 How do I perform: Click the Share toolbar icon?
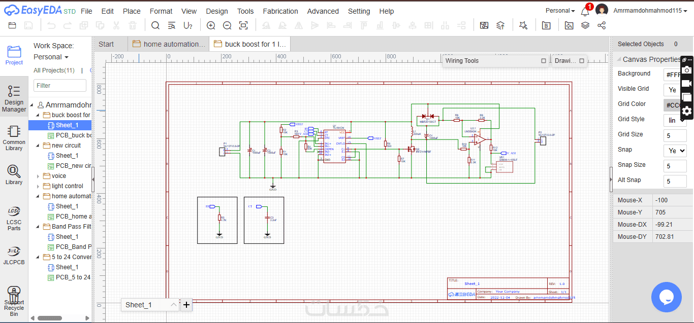602,25
